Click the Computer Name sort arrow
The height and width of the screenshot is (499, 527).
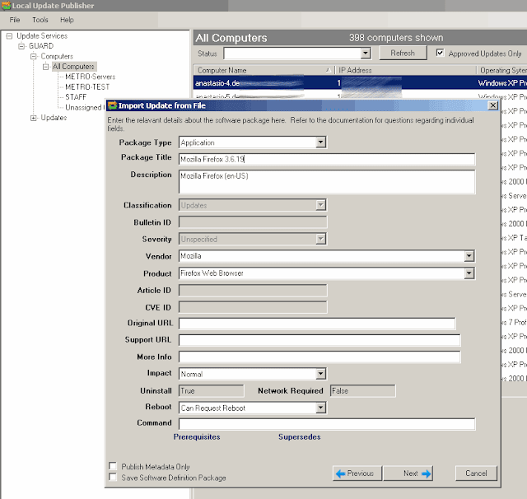coord(328,70)
